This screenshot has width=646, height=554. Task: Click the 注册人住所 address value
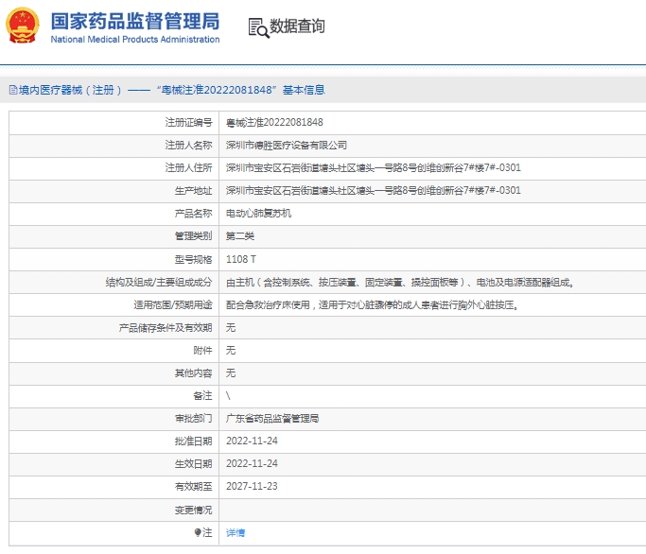point(374,167)
